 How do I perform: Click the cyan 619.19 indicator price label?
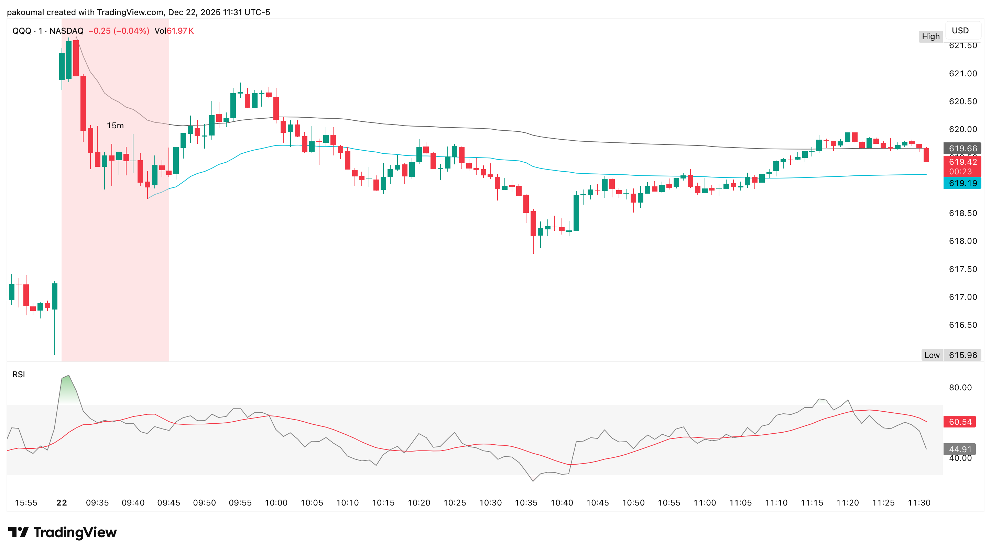(x=962, y=183)
